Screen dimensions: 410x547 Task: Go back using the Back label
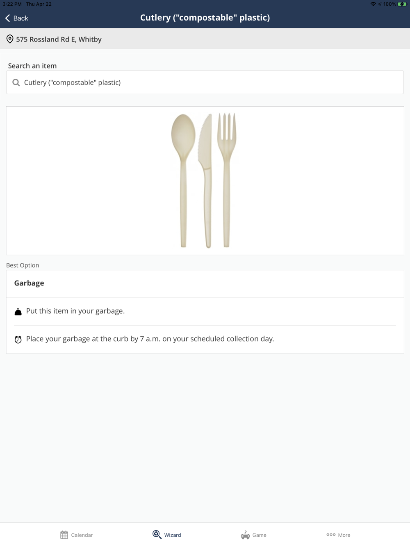tap(21, 18)
